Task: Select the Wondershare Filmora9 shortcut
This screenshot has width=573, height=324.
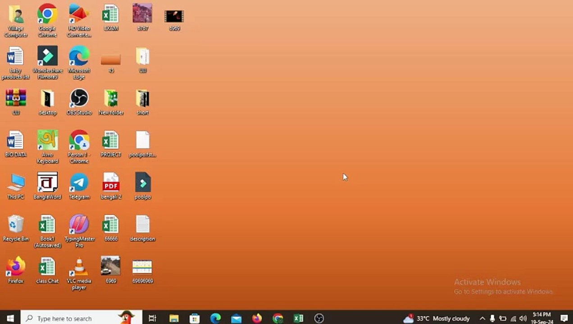Action: [47, 63]
